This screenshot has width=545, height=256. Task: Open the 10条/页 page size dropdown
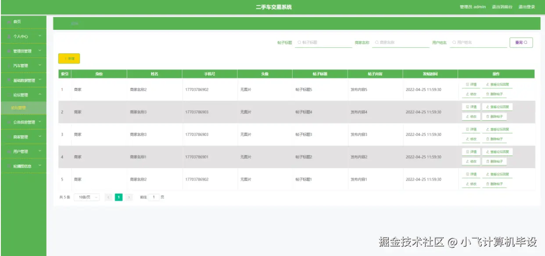coord(86,197)
